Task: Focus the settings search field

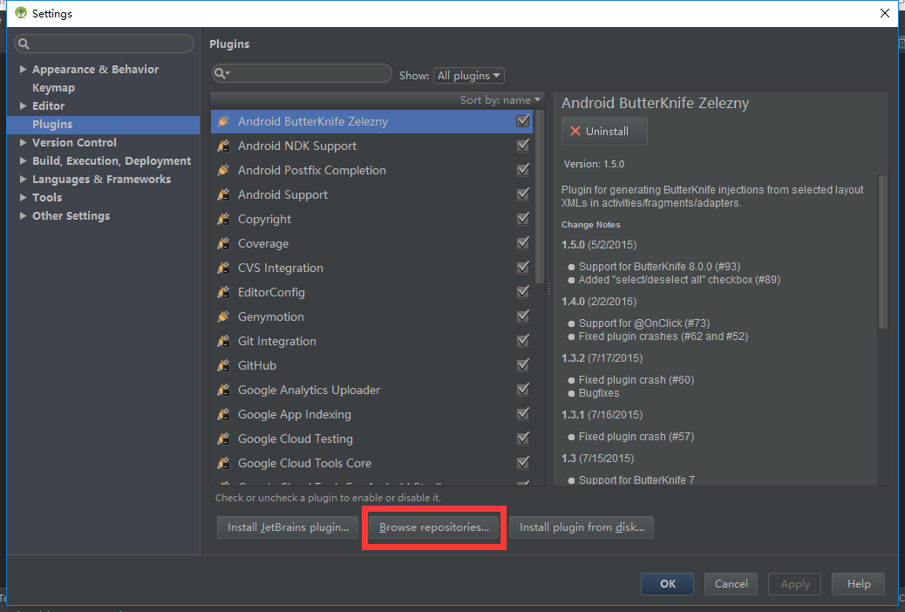Action: [x=104, y=44]
